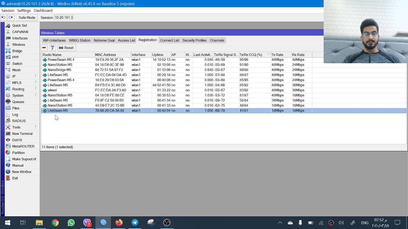This screenshot has width=408, height=229.
Task: Open Firefox from taskbar
Action: coord(119,223)
